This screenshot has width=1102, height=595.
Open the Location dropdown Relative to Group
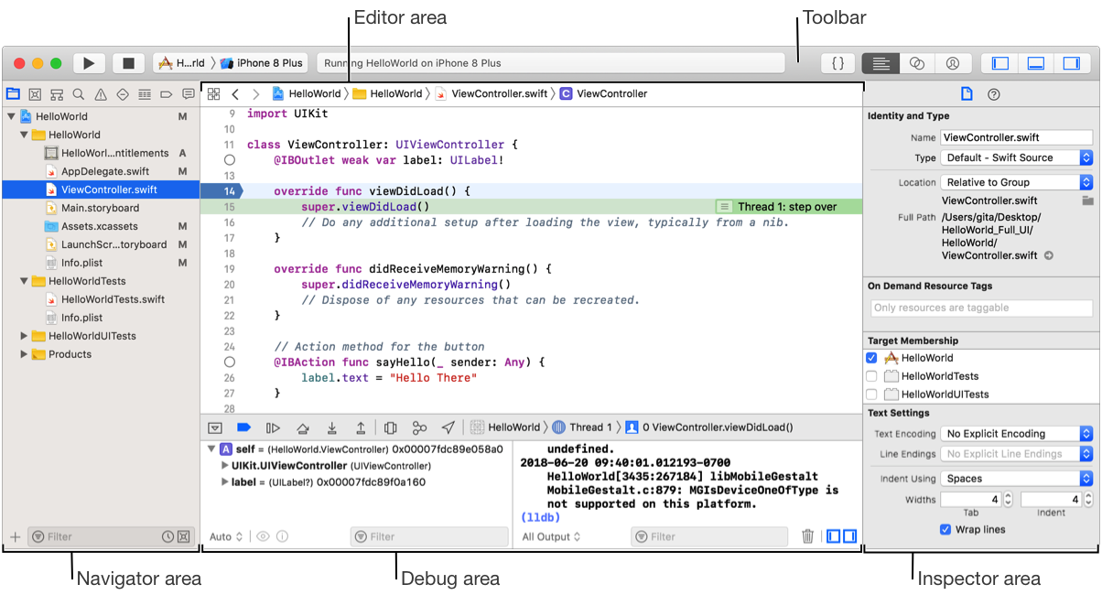click(1017, 182)
